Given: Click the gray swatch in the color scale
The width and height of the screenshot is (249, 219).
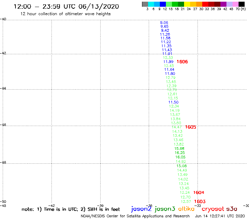Looking at the screenshot, I should click(x=145, y=4).
